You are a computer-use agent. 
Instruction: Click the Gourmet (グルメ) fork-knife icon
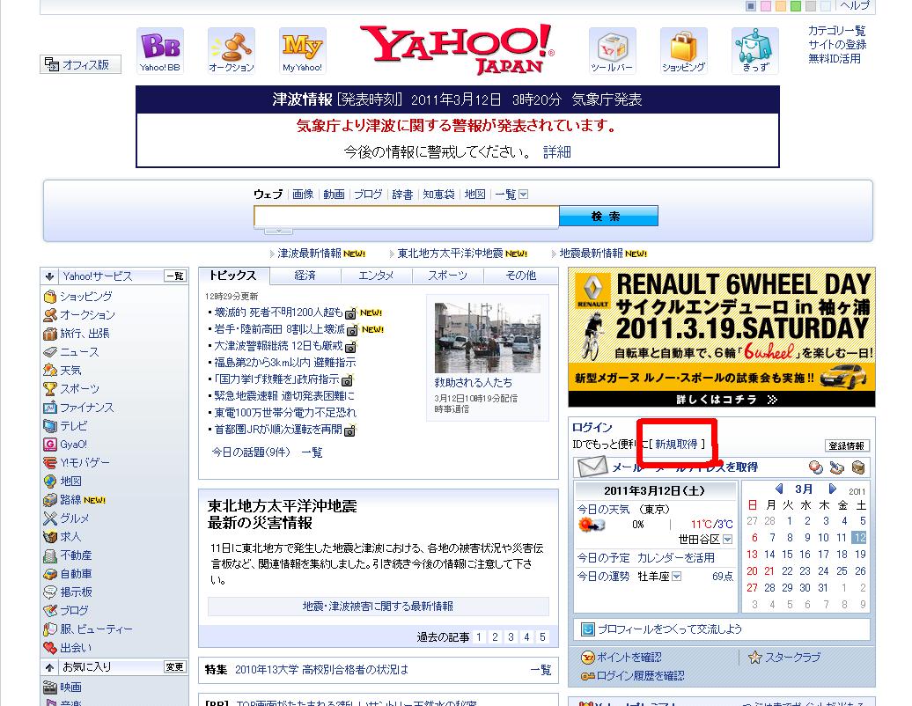[50, 518]
